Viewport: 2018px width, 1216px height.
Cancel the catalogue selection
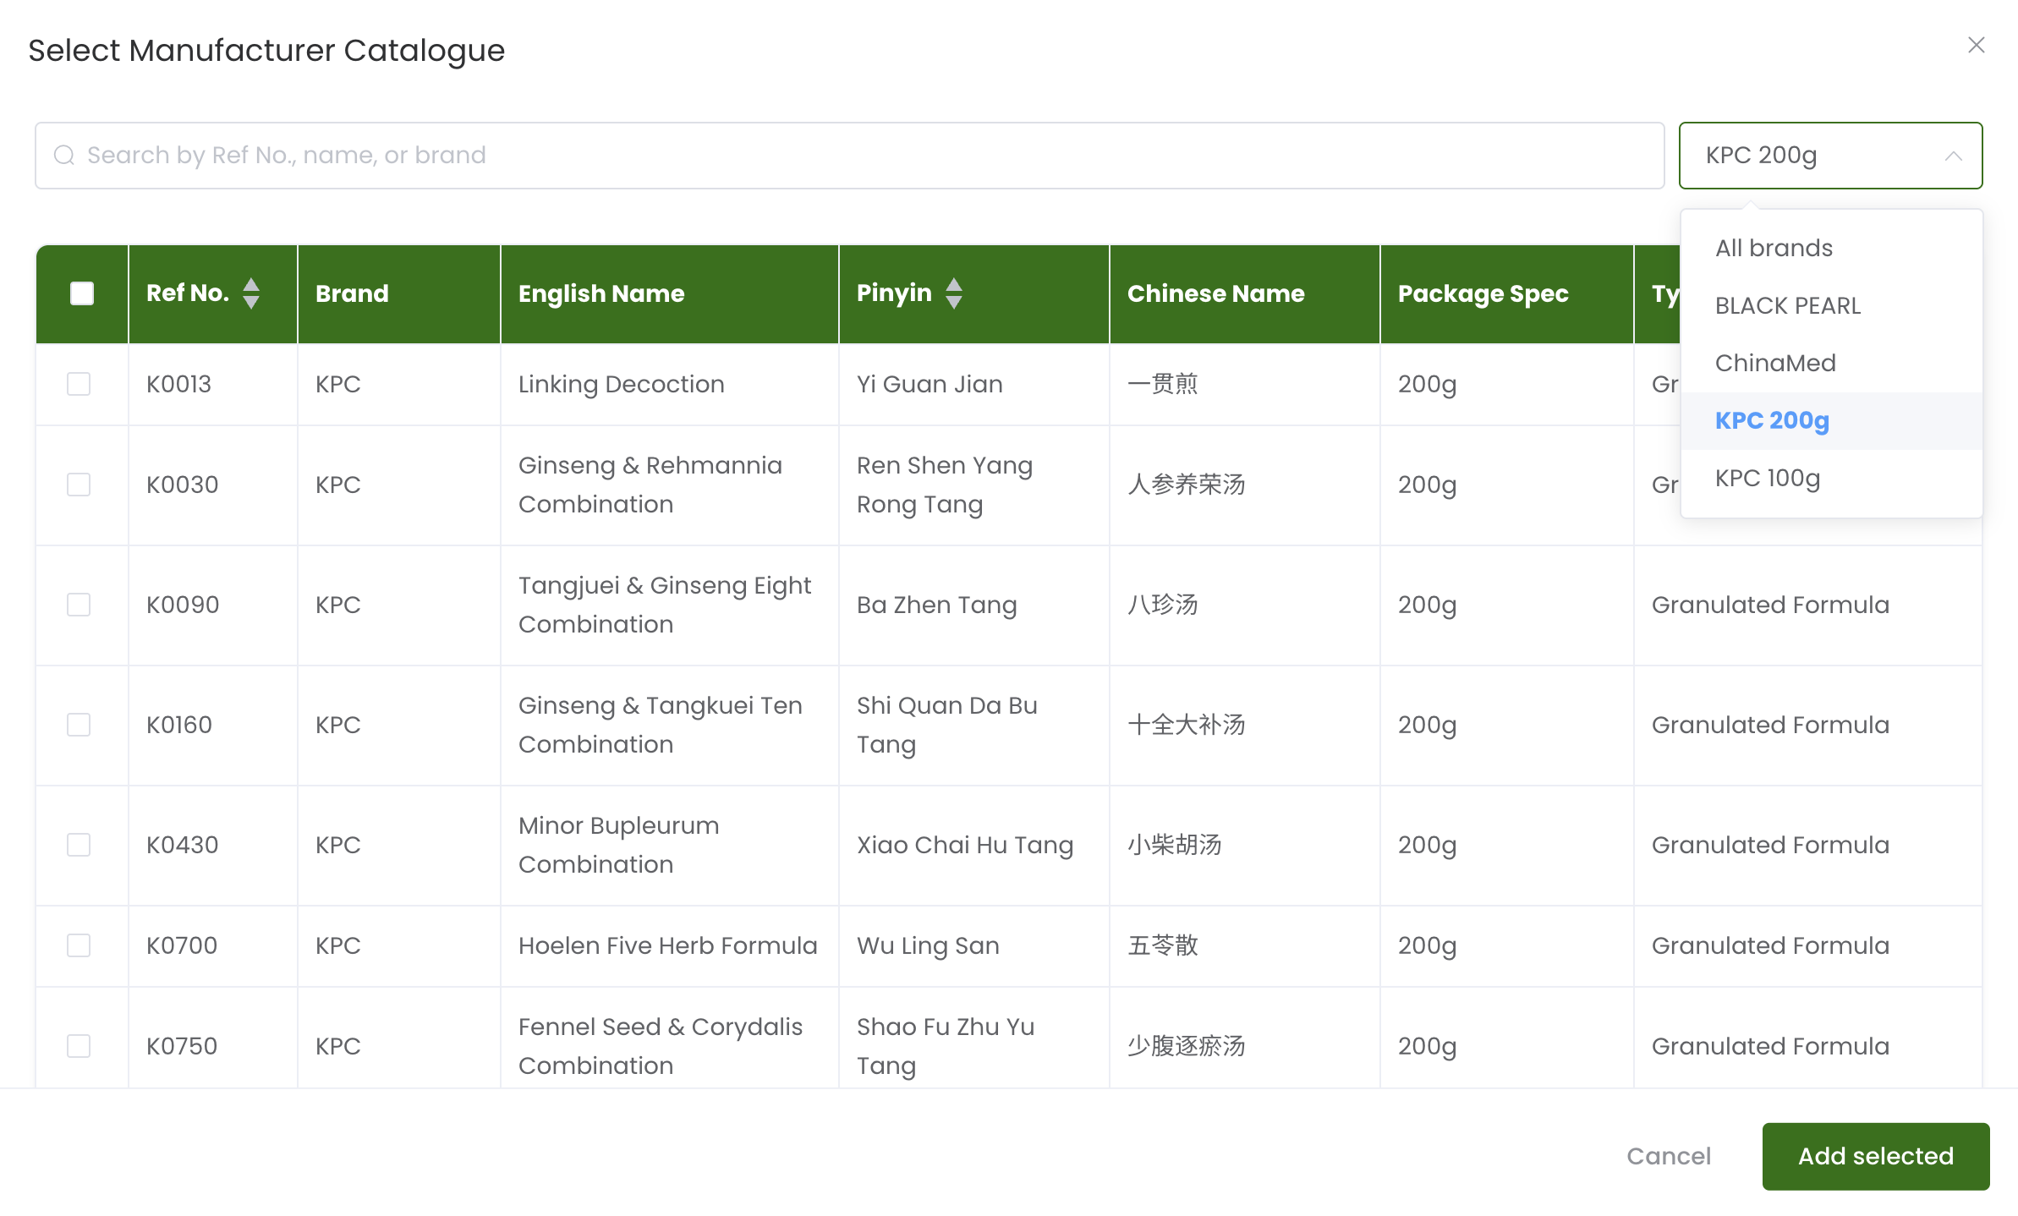tap(1668, 1156)
